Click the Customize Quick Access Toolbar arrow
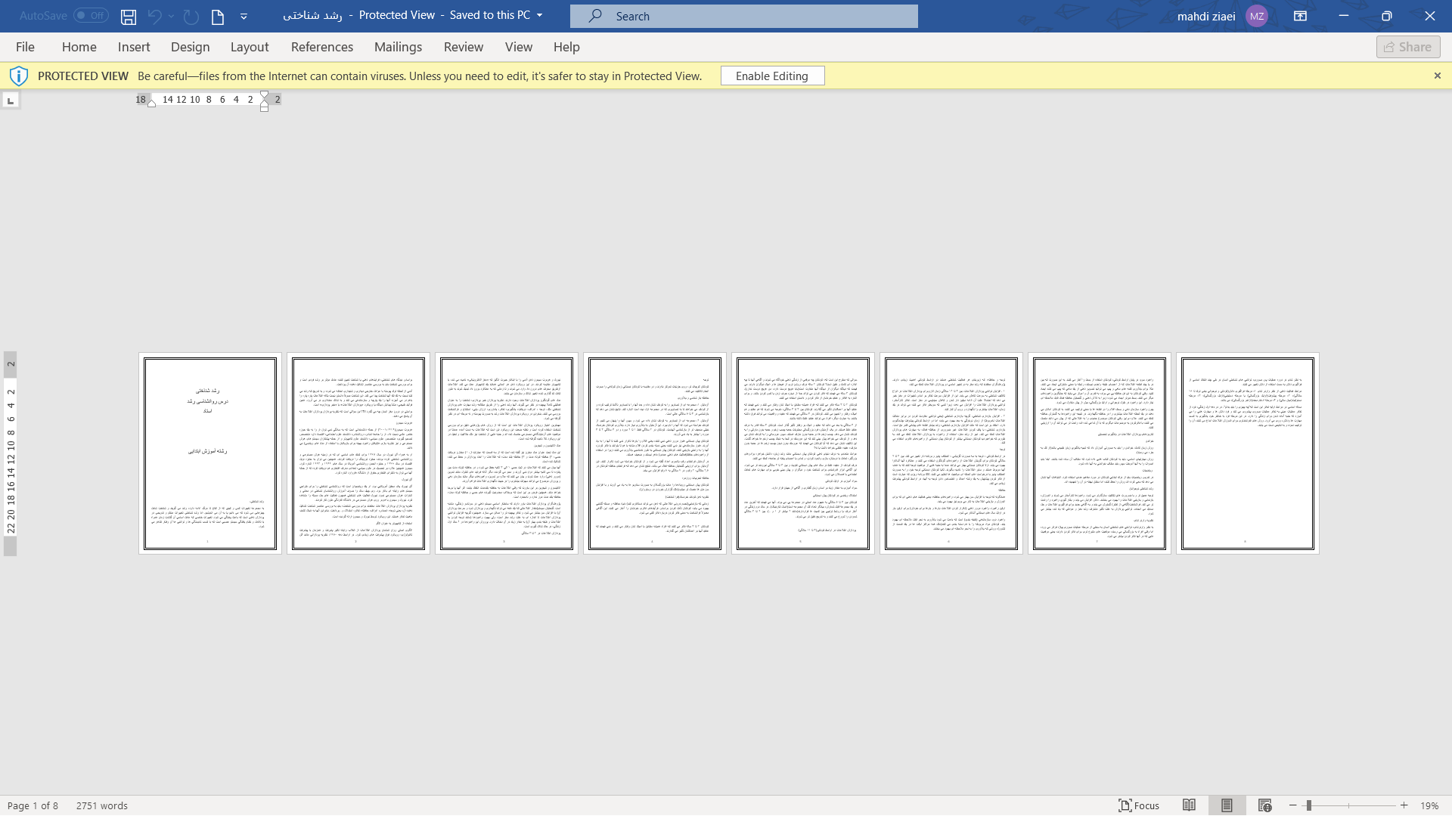Screen dimensions: 1452x816 244,15
